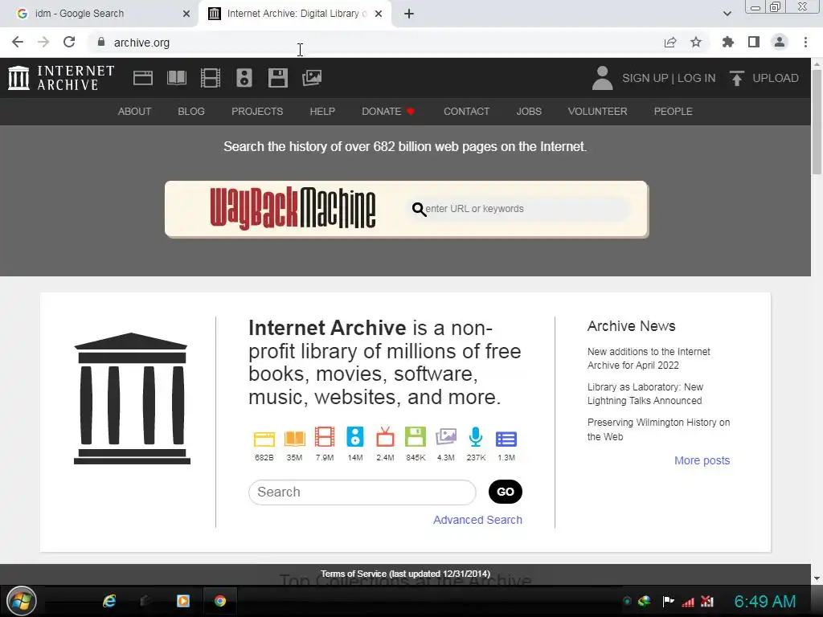Image resolution: width=823 pixels, height=617 pixels.
Task: Open the 2.4M TV collection icon
Action: coord(385,437)
